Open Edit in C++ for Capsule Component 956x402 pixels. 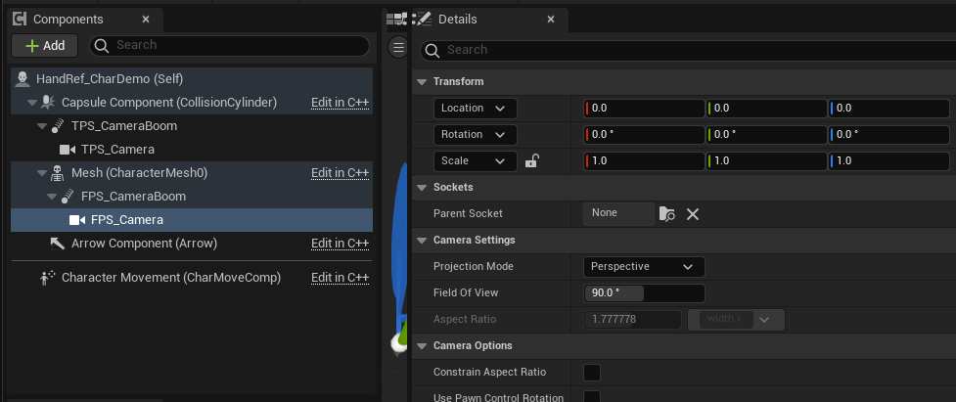(x=340, y=103)
